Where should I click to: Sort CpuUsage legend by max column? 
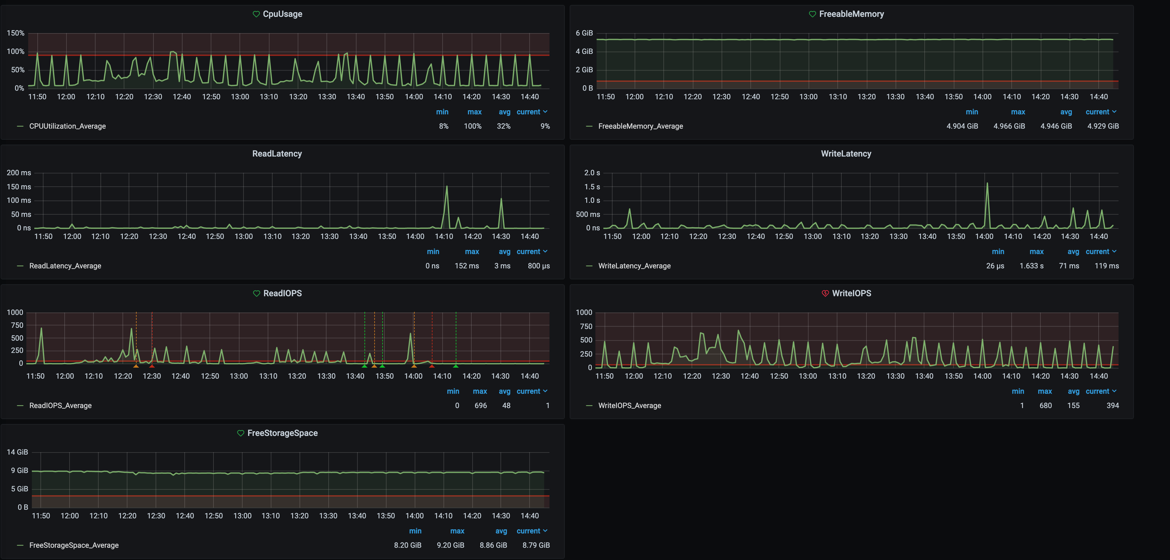[474, 112]
